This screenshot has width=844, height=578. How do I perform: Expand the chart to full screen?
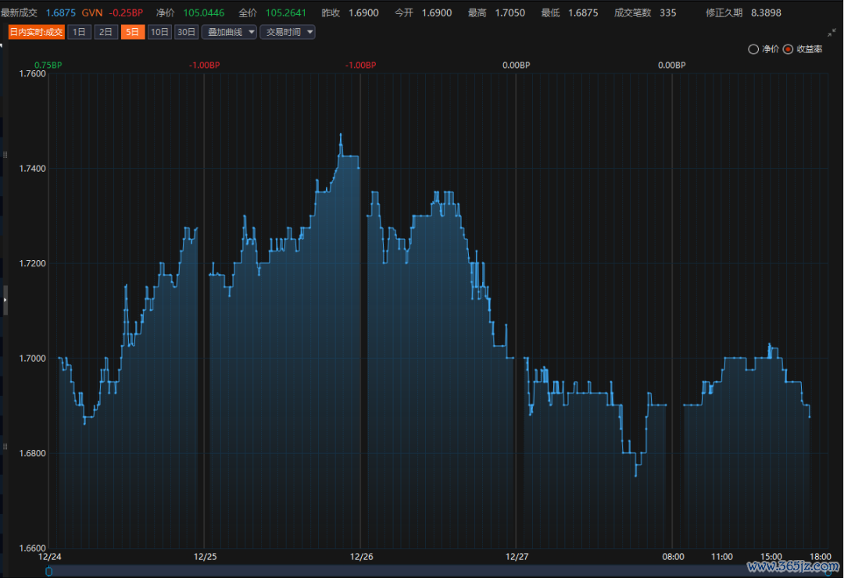(x=832, y=33)
